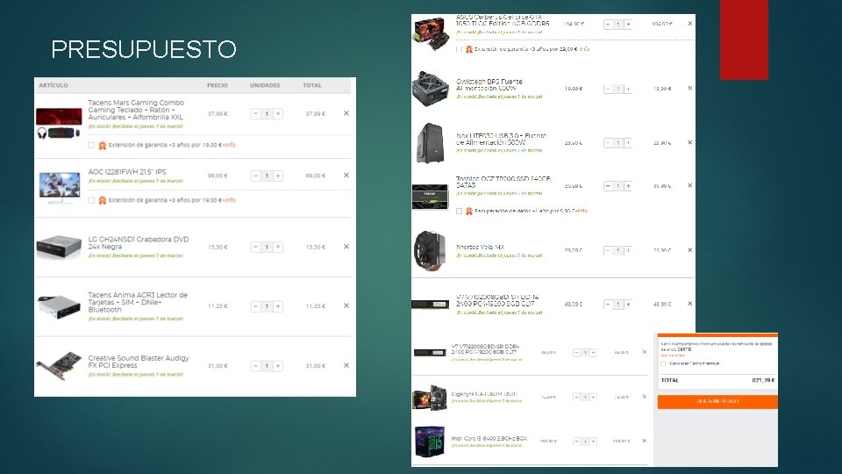This screenshot has height=474, width=842.
Task: Click the Owlotech power supply thumbnail
Action: (430, 90)
